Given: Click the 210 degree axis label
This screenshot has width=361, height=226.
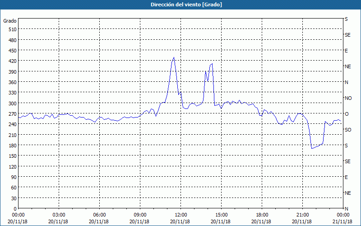Looking at the screenshot, I should [13, 135].
